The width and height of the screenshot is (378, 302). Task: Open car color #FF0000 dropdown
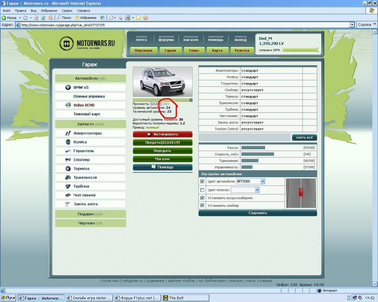coord(263,181)
